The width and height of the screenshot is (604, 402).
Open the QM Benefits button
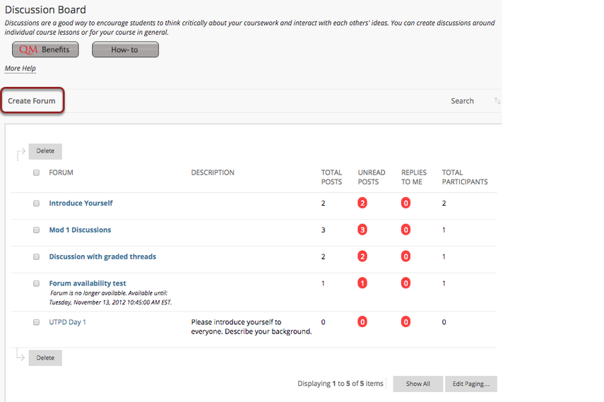click(45, 49)
